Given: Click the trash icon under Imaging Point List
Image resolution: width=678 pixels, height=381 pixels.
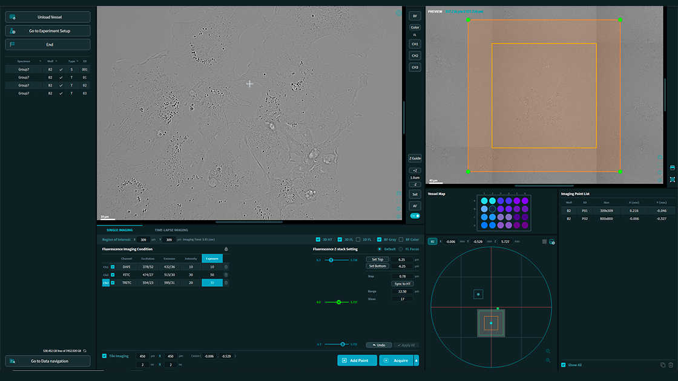Looking at the screenshot, I should click(x=671, y=365).
